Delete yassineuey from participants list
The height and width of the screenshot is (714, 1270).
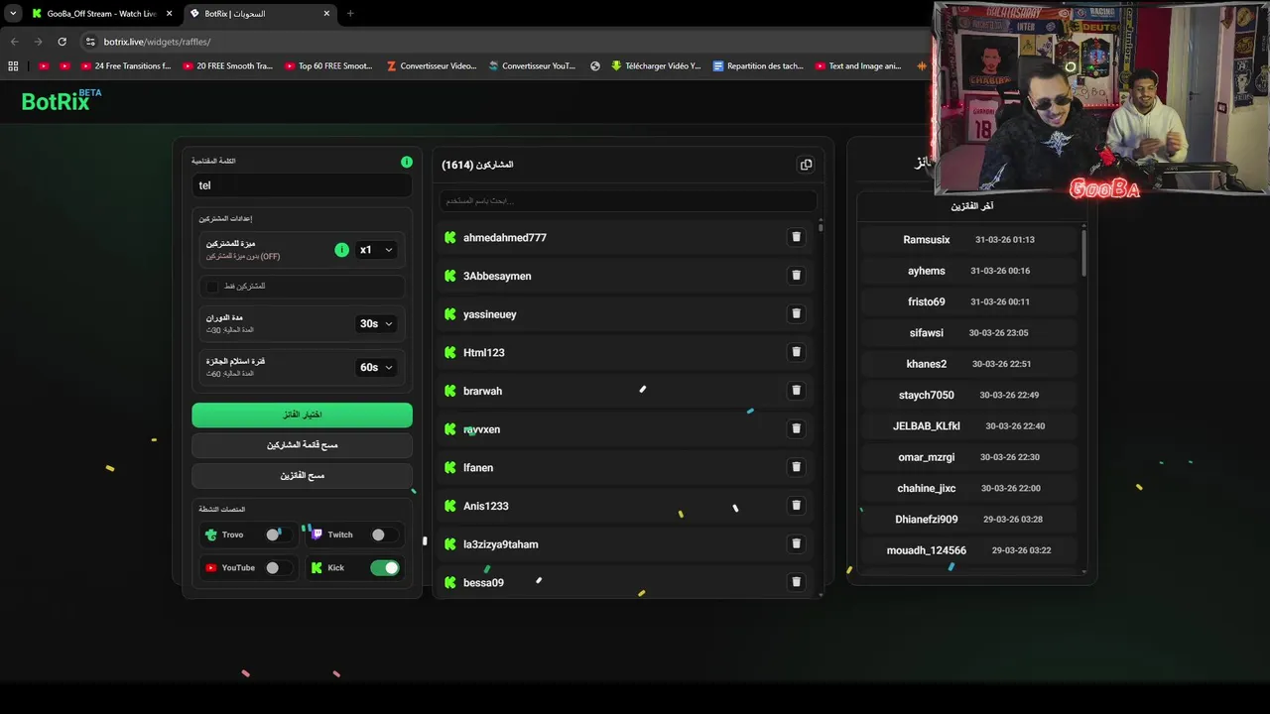coord(796,313)
